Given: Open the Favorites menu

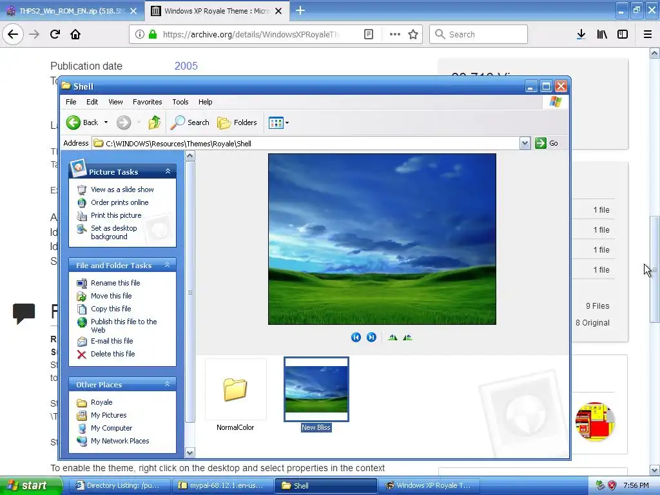Looking at the screenshot, I should click(148, 102).
